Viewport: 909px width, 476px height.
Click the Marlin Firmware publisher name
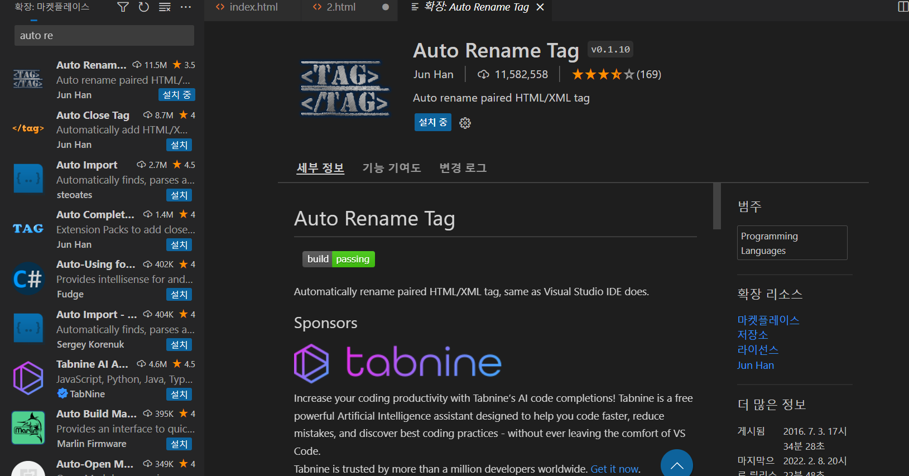(92, 444)
